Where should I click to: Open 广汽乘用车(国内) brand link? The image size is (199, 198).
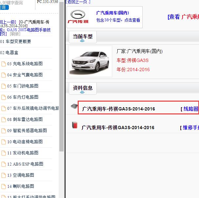click(x=112, y=13)
